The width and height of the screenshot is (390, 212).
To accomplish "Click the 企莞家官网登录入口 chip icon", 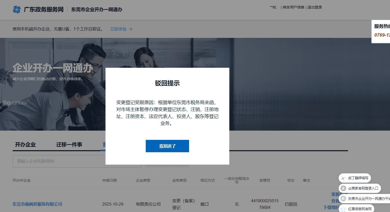I will point(343,188).
